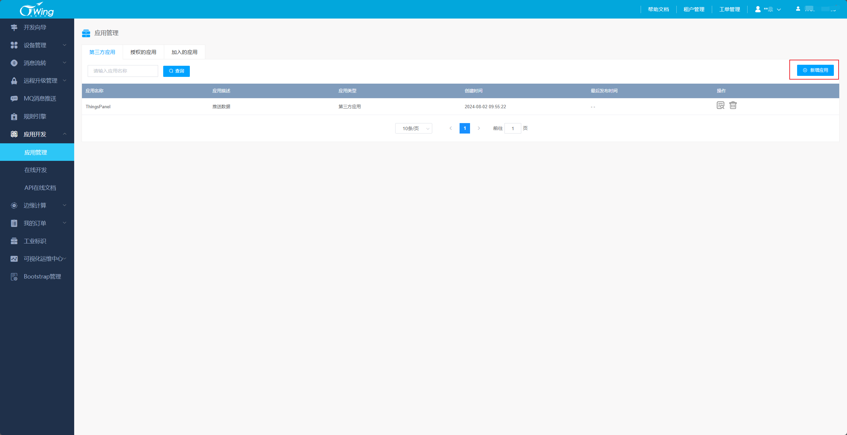This screenshot has width=847, height=435.
Task: Open the 开发向导 signpost menu item
Action: tap(35, 27)
